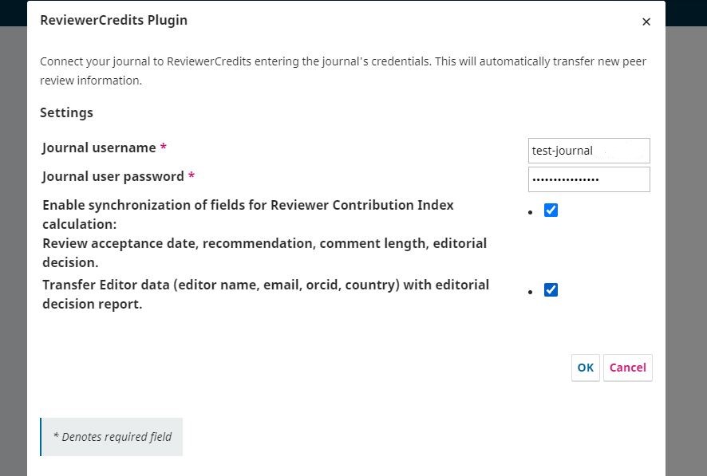Click the bullet before the synchronization checkbox
Image resolution: width=707 pixels, height=476 pixels.
531,213
